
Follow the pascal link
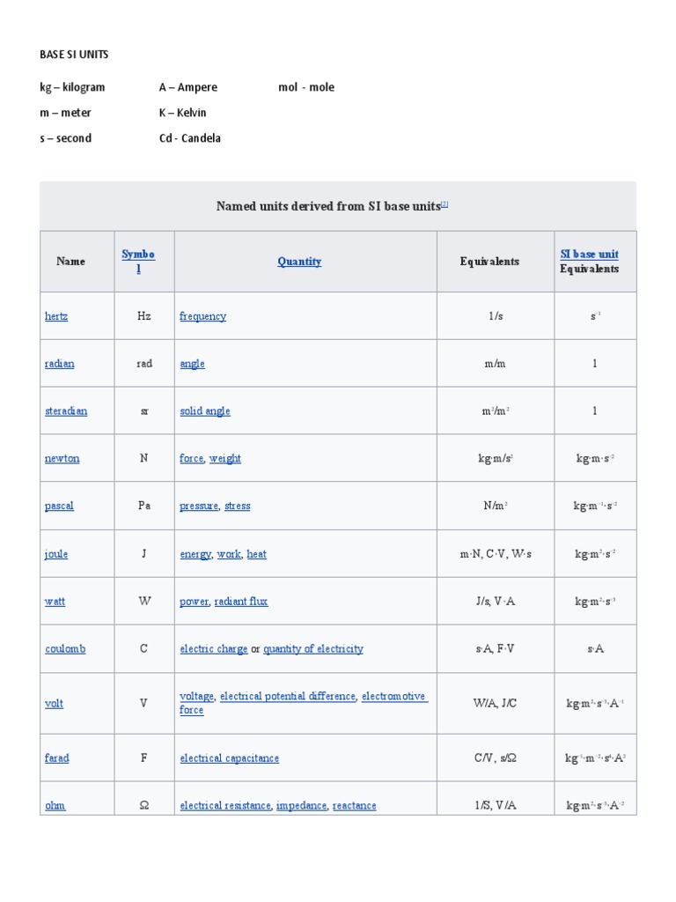(x=59, y=506)
